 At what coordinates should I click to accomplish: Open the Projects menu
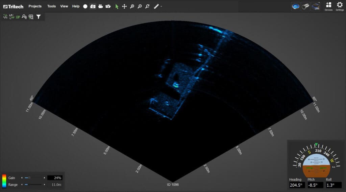point(35,6)
